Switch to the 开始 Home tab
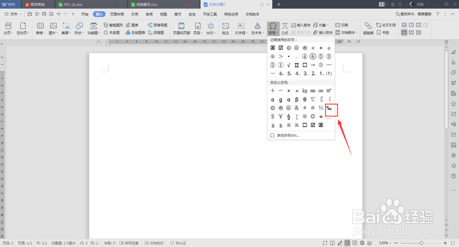The width and height of the screenshot is (459, 247). (85, 14)
